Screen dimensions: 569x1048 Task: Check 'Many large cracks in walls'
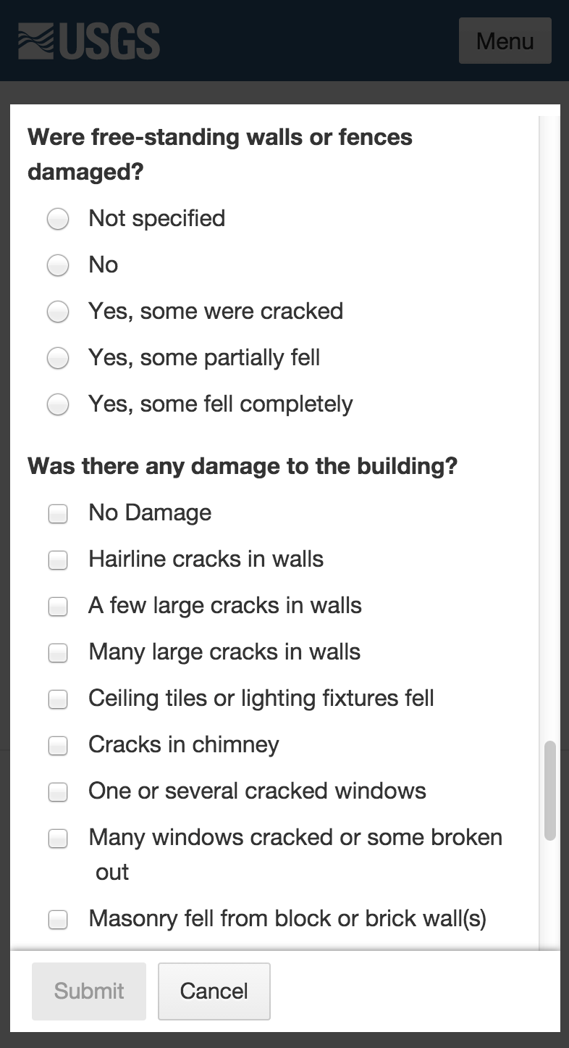tap(58, 653)
